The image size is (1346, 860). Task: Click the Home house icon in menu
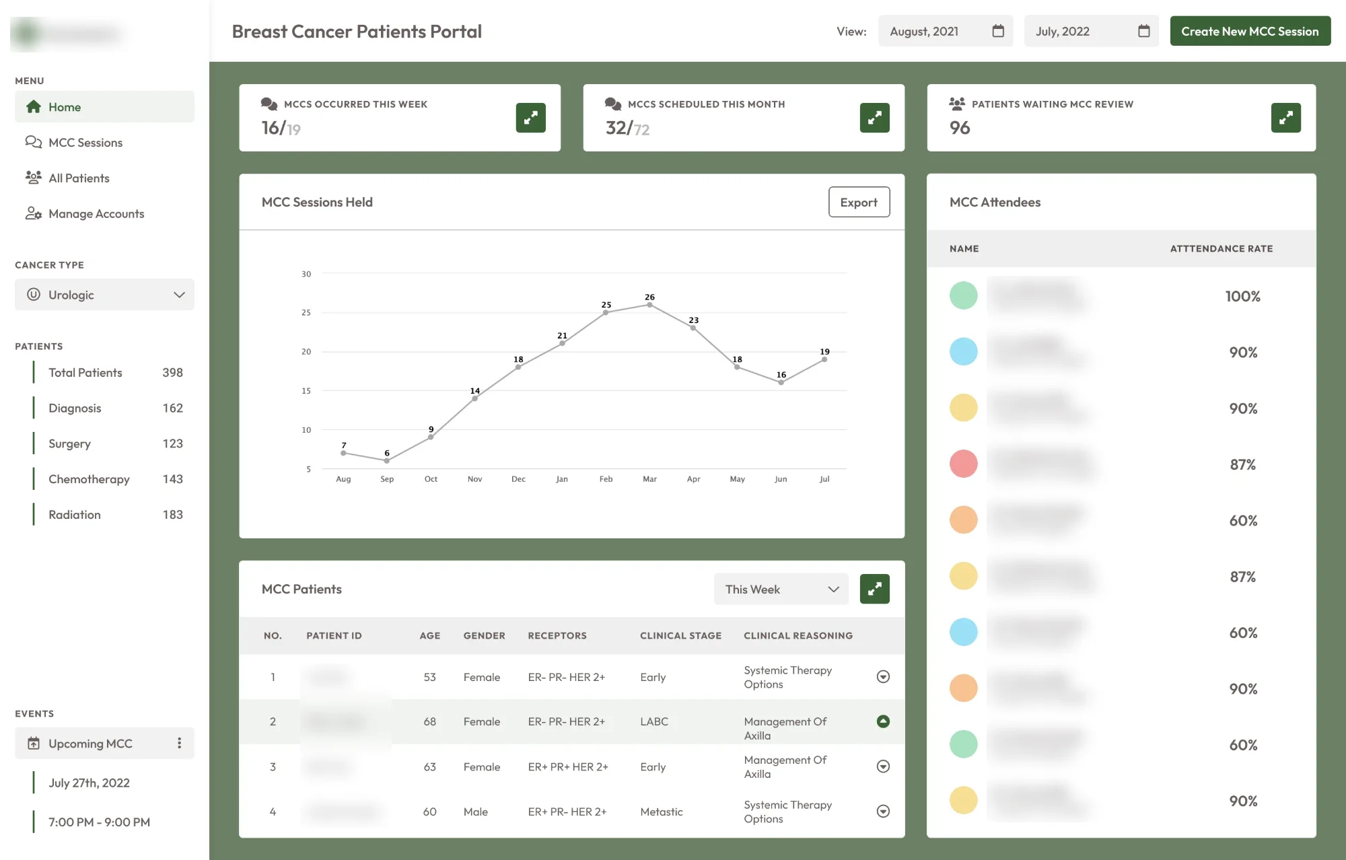click(x=34, y=107)
